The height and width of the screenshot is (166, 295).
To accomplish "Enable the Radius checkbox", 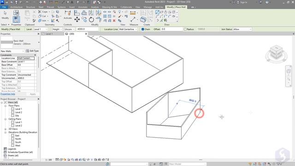I will pos(185,29).
